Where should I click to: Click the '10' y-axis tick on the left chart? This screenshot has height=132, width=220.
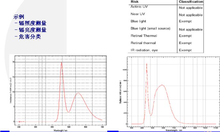tap(14, 92)
